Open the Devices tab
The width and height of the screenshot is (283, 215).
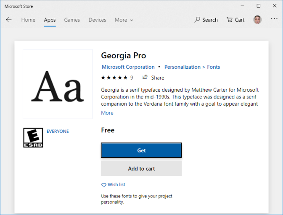[x=97, y=20]
